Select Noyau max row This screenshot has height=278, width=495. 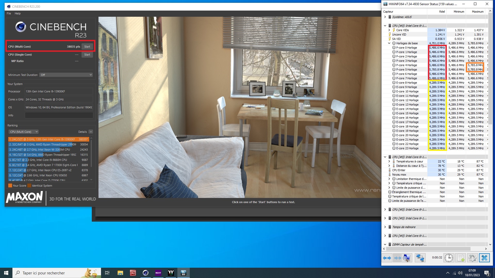coord(435,175)
